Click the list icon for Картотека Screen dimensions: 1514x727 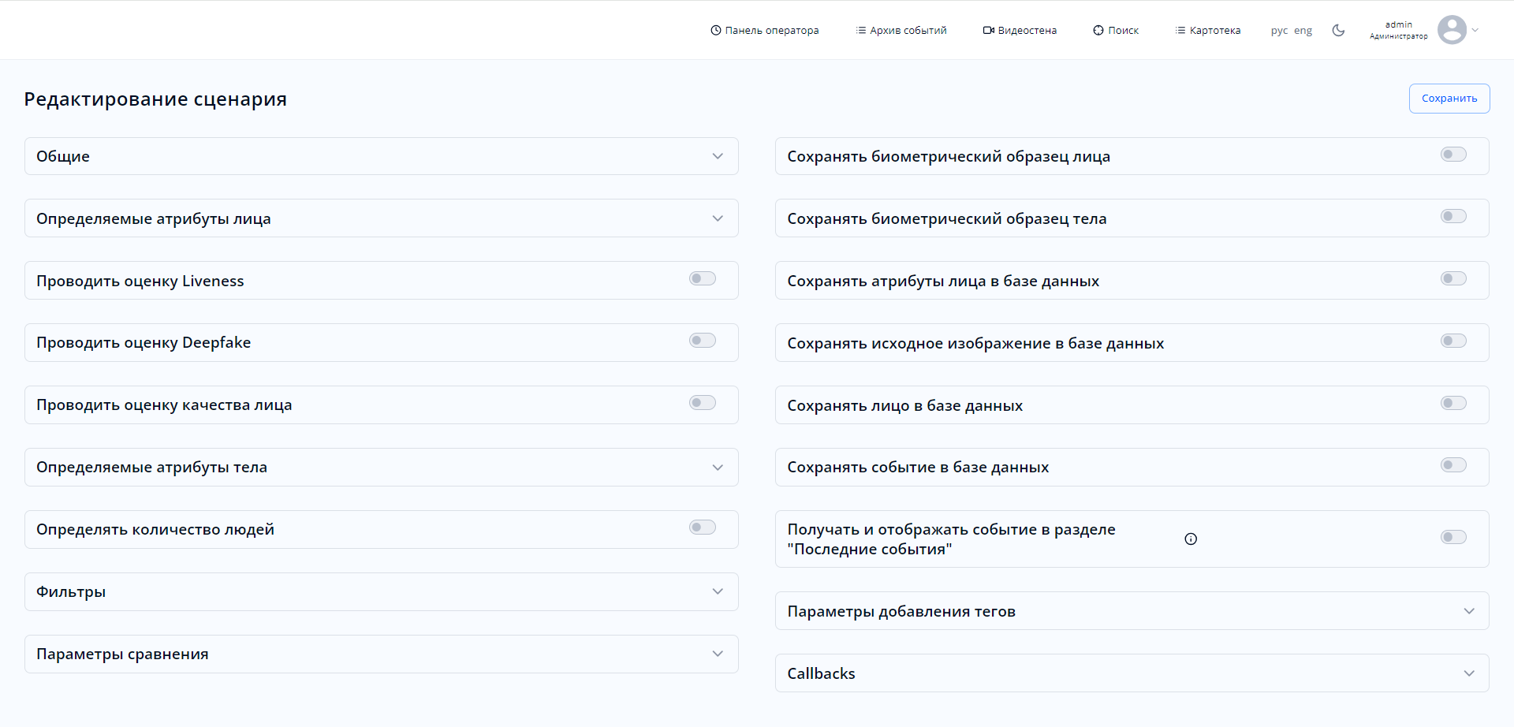[1180, 31]
